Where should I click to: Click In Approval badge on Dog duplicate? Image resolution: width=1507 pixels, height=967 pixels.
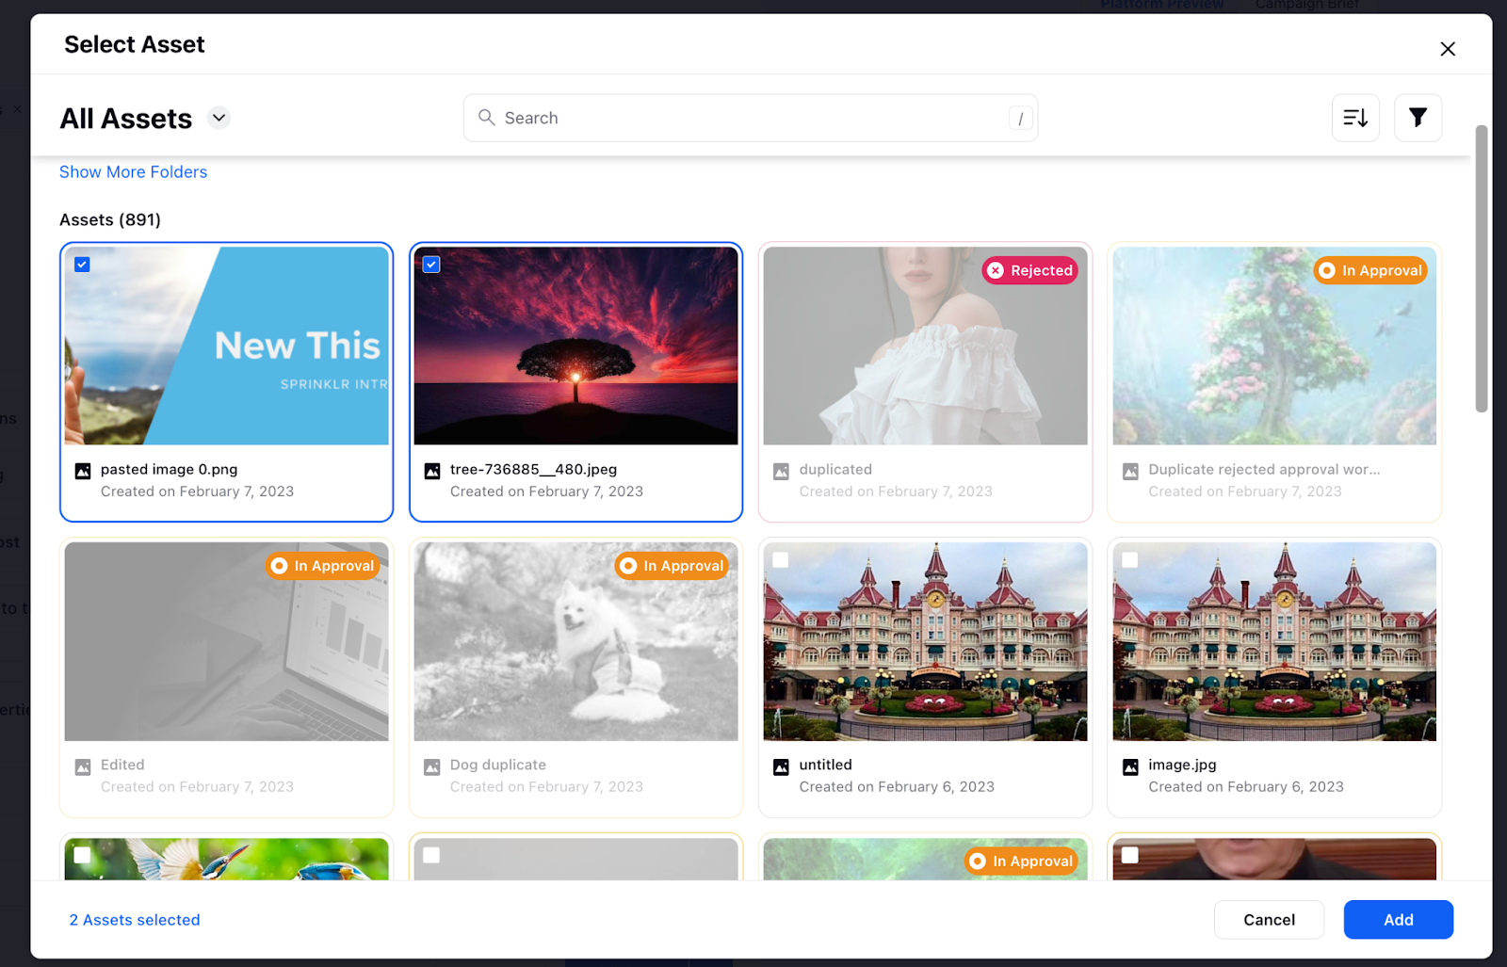672,566
